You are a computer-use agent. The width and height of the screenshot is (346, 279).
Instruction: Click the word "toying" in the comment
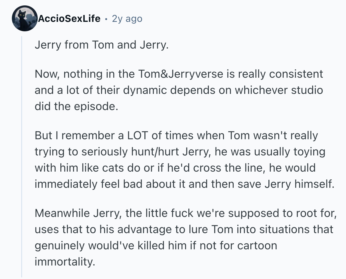[x=309, y=152]
